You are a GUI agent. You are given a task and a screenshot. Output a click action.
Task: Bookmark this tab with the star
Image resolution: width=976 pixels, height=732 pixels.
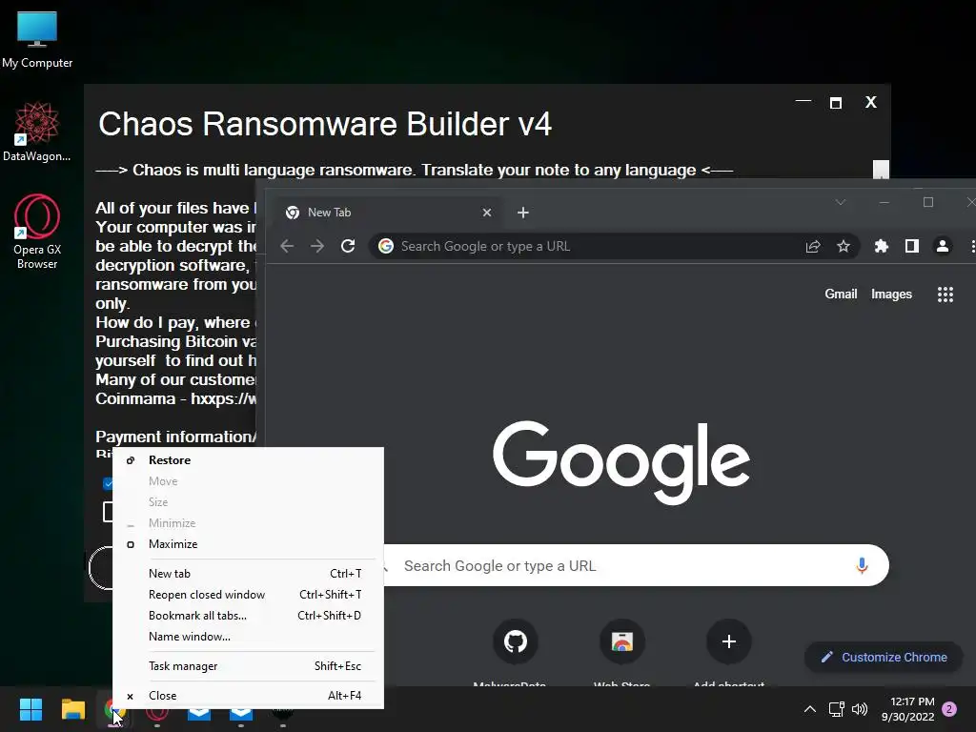coord(844,247)
